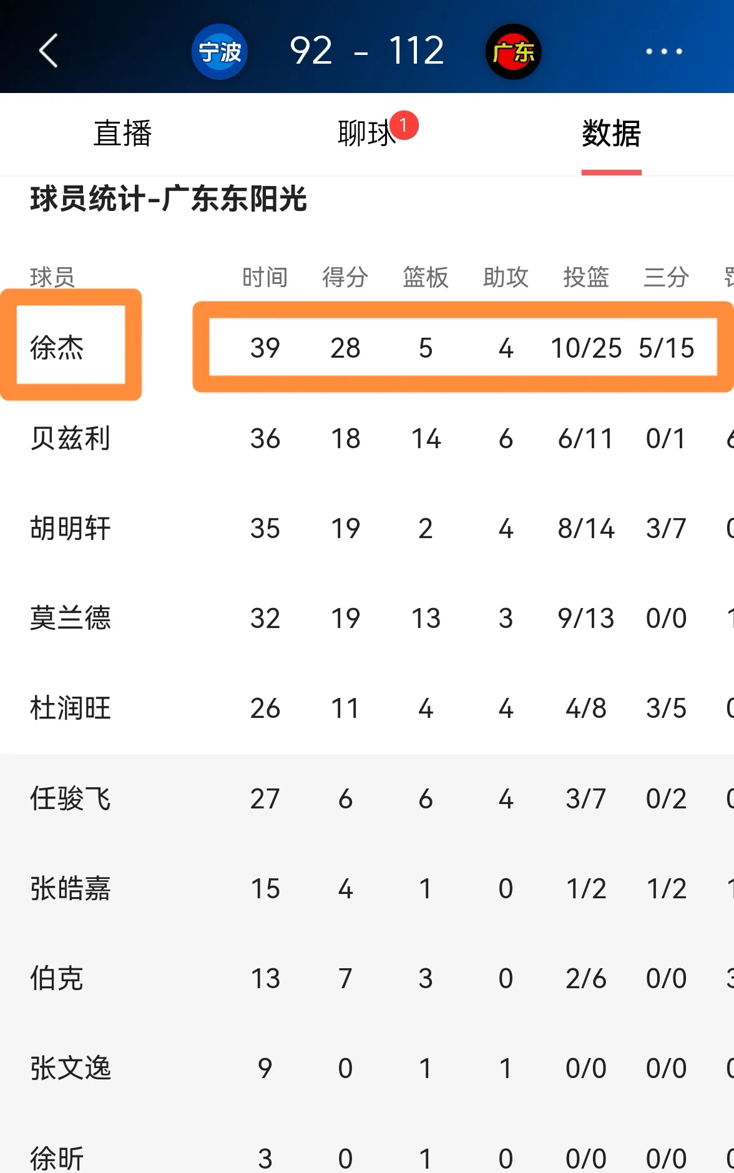Viewport: 734px width, 1173px height.
Task: Tap the back arrow icon
Action: coord(48,51)
